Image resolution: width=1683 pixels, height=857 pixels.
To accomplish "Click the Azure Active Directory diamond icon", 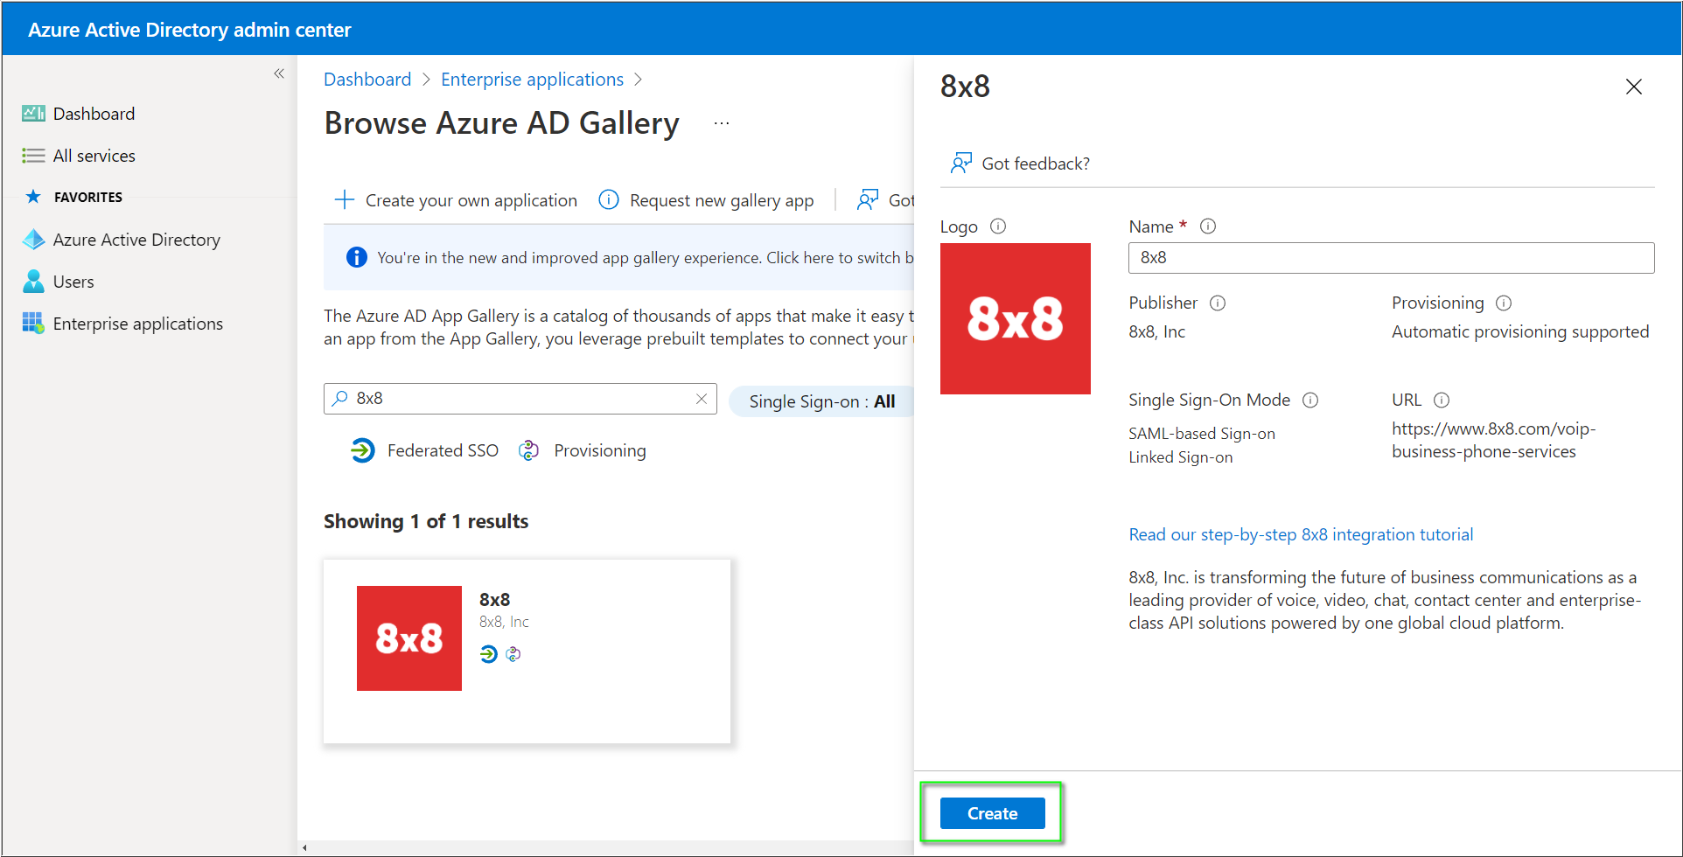I will 33,240.
